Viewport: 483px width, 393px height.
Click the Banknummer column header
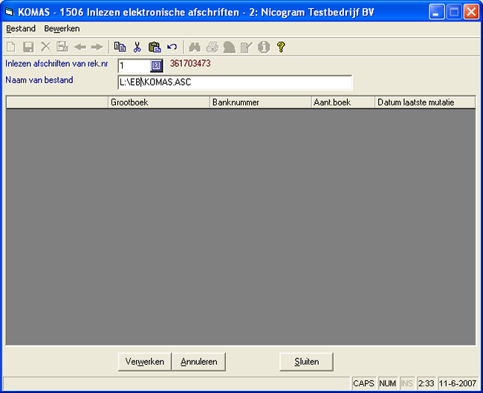260,103
